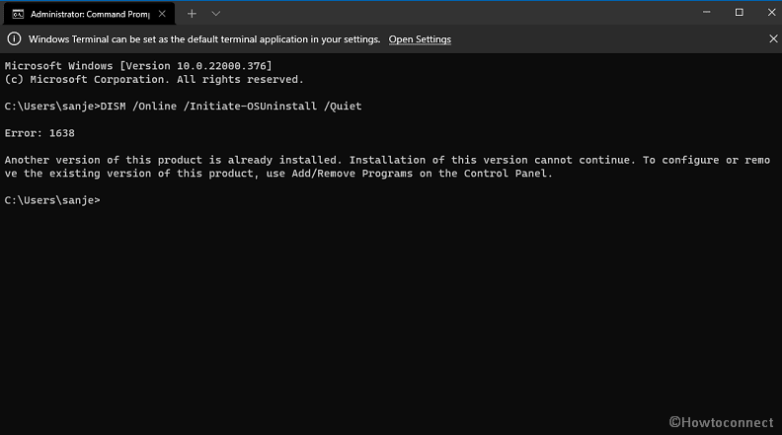The height and width of the screenshot is (435, 782).
Task: Close the Administrator: Command Prompt tab
Action: 162,14
